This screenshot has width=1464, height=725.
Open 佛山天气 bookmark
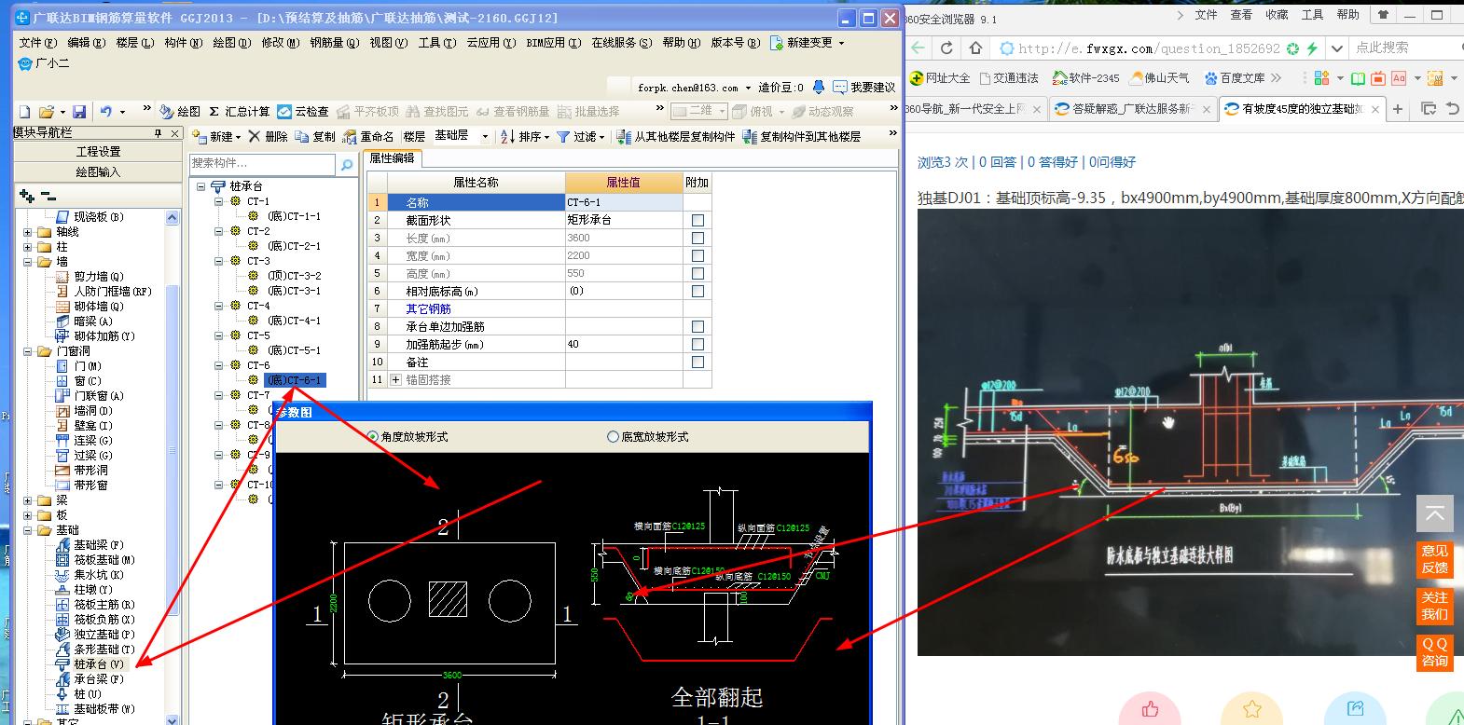[1160, 78]
